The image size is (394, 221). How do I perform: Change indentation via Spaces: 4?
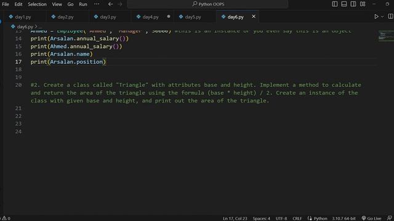point(261,219)
